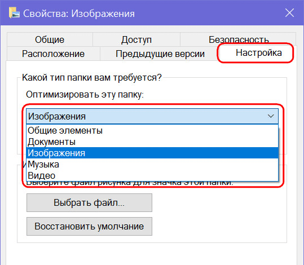Close the Свойства: Изображения dialog
Screen dimensions: 304x265
[289, 13]
